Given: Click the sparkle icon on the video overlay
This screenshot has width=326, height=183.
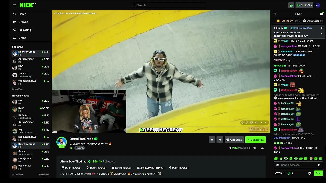Looking at the screenshot, I should 261,123.
